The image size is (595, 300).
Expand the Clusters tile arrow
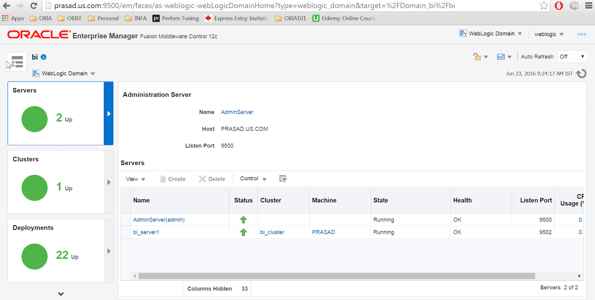109,182
